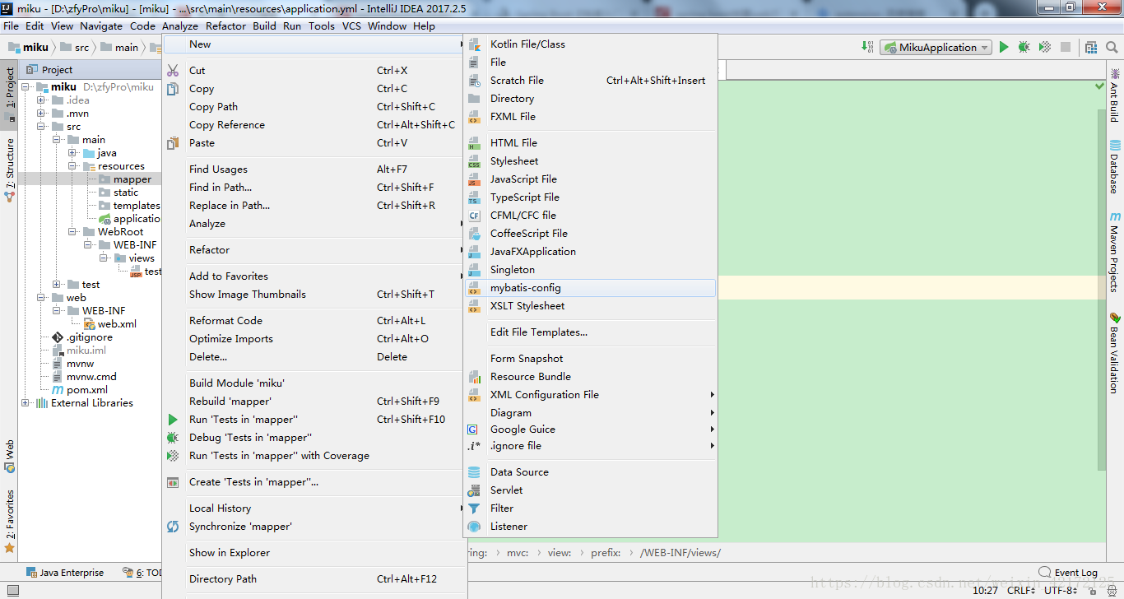Open the VCS menu
This screenshot has height=599, width=1124.
[351, 26]
